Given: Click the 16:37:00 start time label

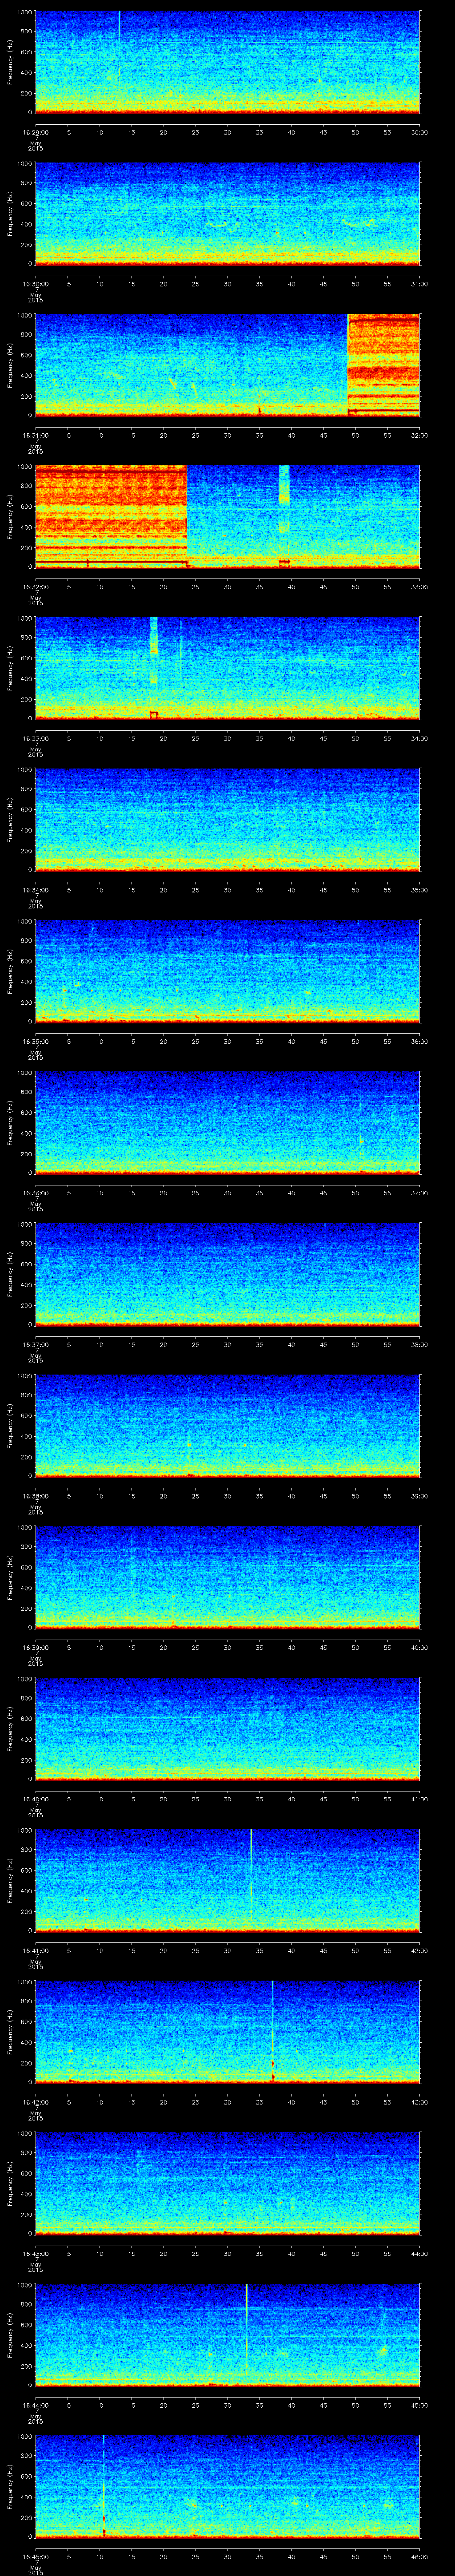Looking at the screenshot, I should coord(35,1344).
